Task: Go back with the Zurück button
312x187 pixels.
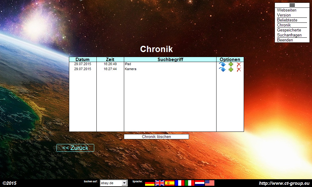Action: 75,148
